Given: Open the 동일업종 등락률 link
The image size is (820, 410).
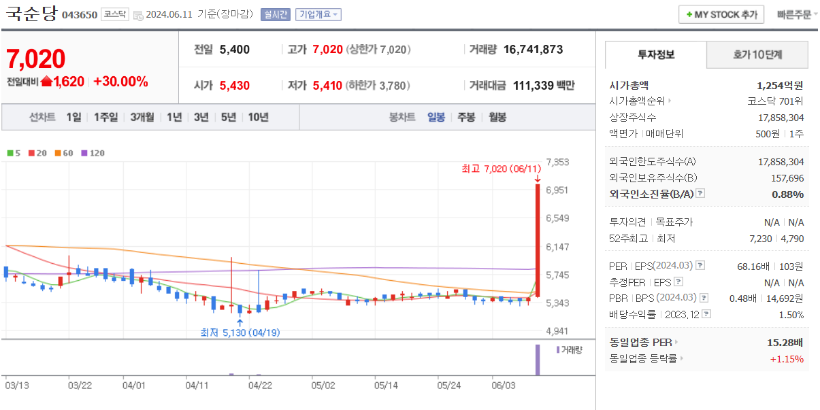Looking at the screenshot, I should point(646,358).
